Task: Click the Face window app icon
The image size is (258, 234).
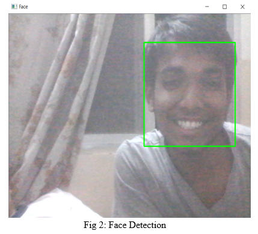Action: coord(14,7)
